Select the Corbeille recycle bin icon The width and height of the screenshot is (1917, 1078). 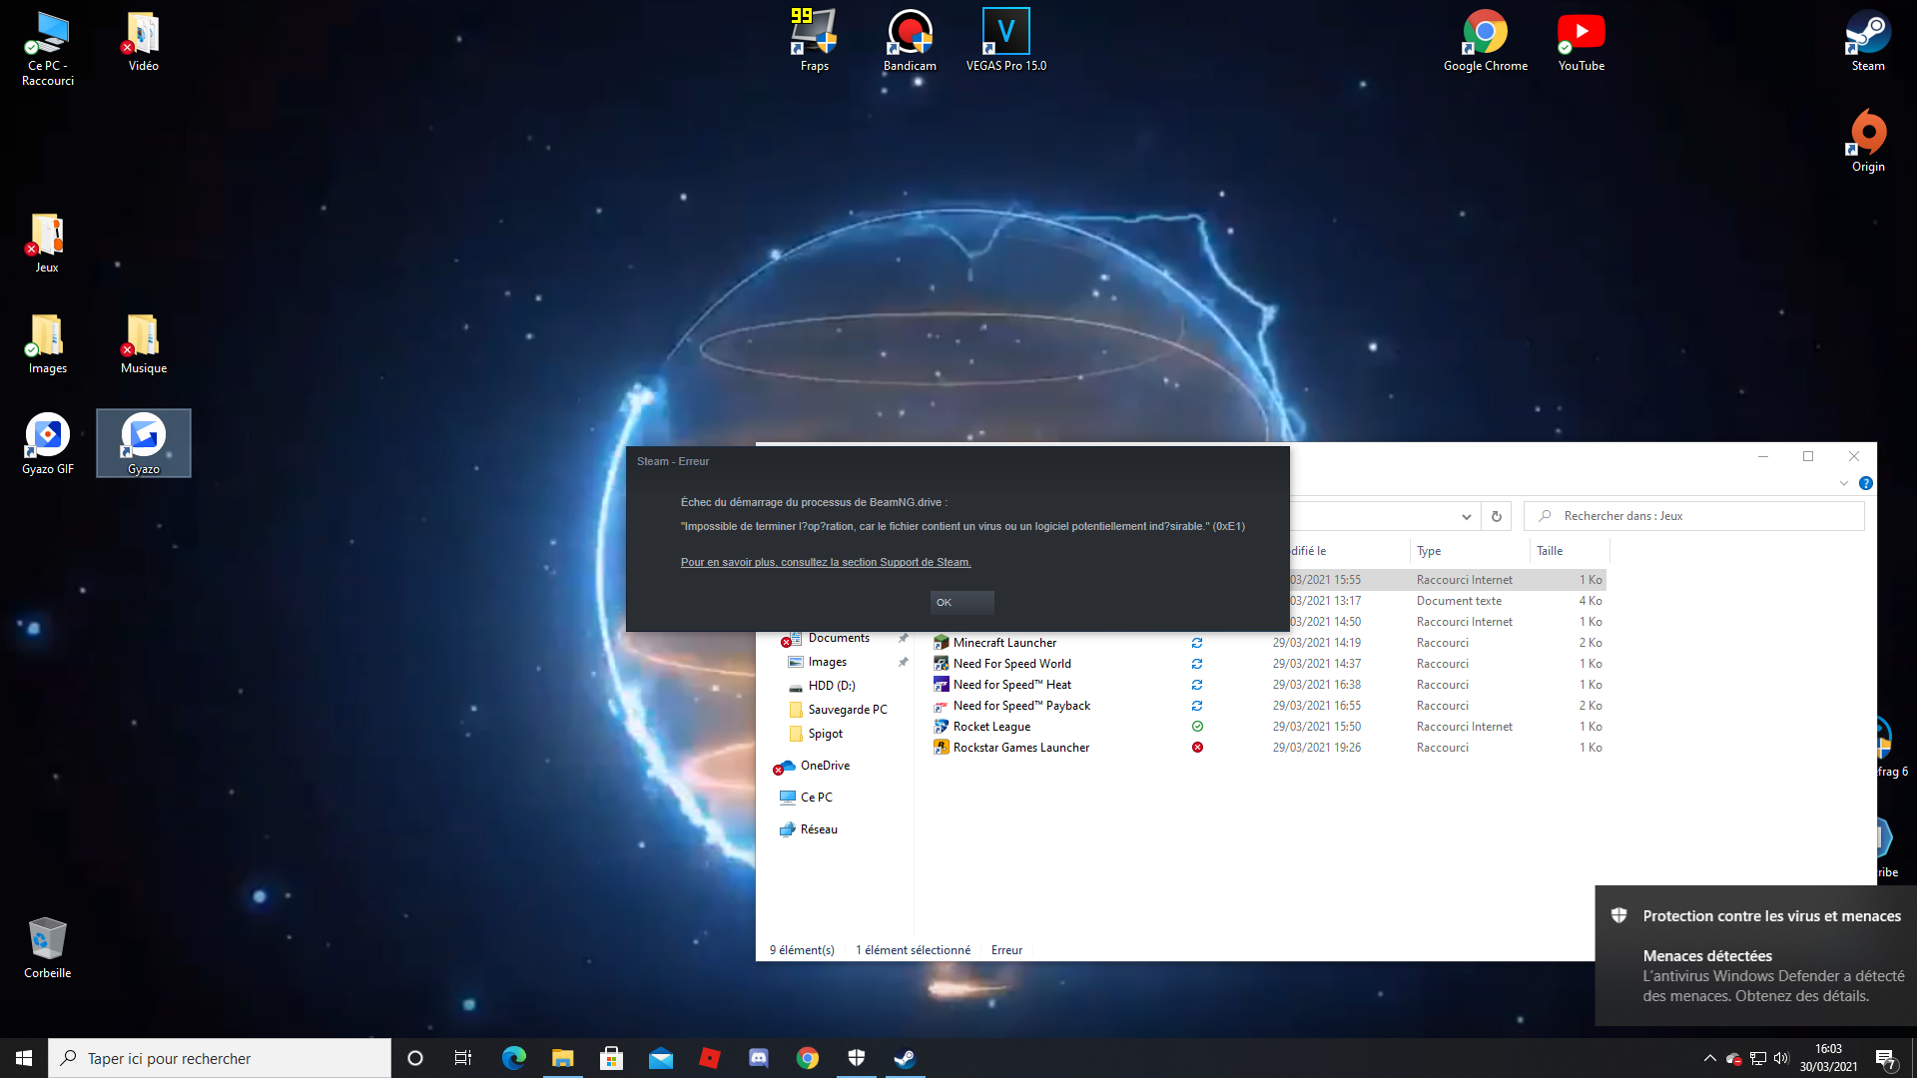point(48,948)
